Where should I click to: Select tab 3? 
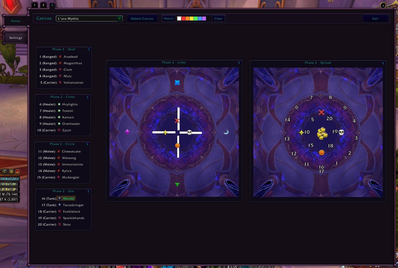52,5
